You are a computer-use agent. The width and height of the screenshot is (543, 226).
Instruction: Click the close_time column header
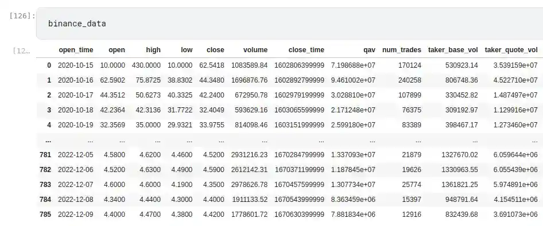click(306, 50)
